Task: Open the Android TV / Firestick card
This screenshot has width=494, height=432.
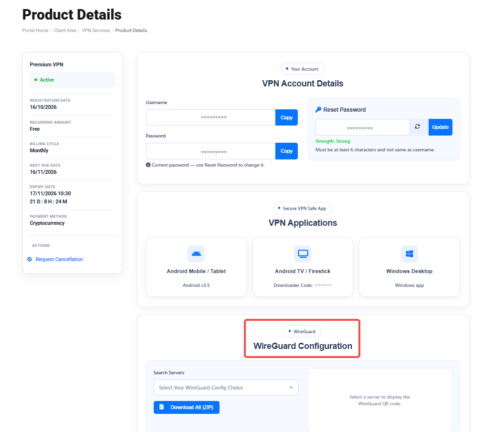Action: [x=303, y=267]
